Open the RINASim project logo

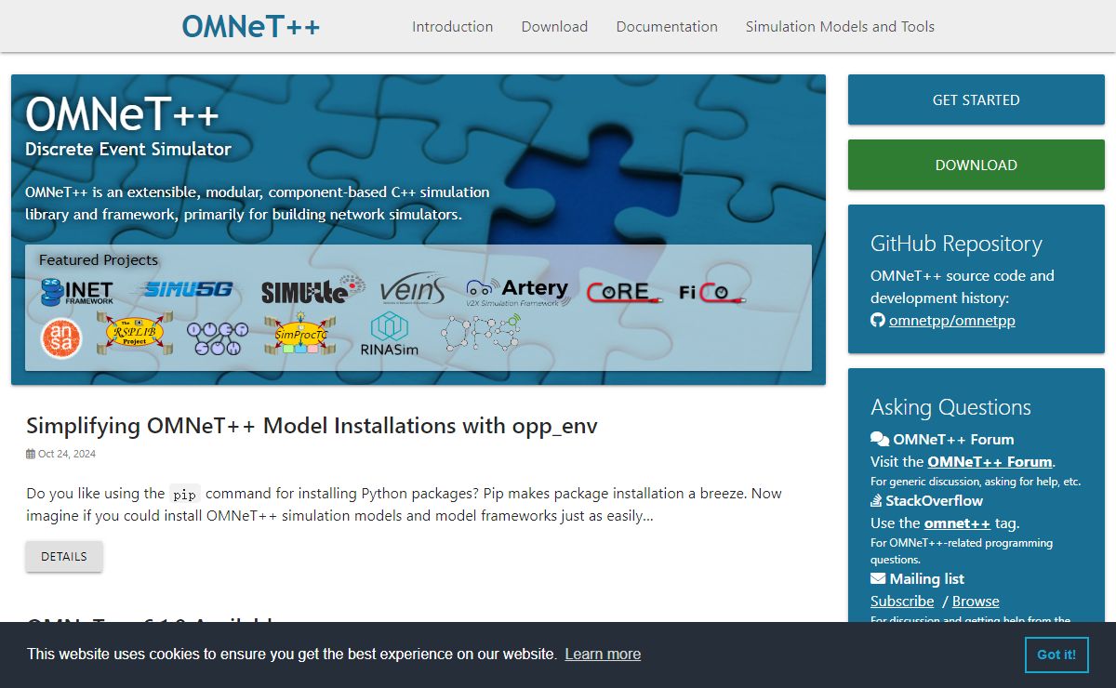click(390, 335)
